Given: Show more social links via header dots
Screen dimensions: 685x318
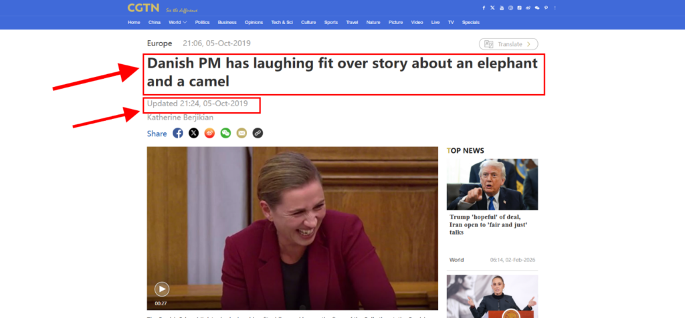Looking at the screenshot, I should click(x=555, y=8).
